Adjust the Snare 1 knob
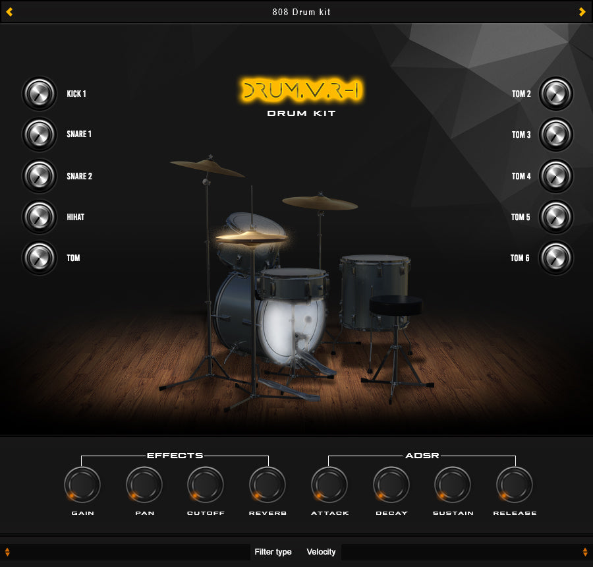This screenshot has width=593, height=567. coord(40,134)
